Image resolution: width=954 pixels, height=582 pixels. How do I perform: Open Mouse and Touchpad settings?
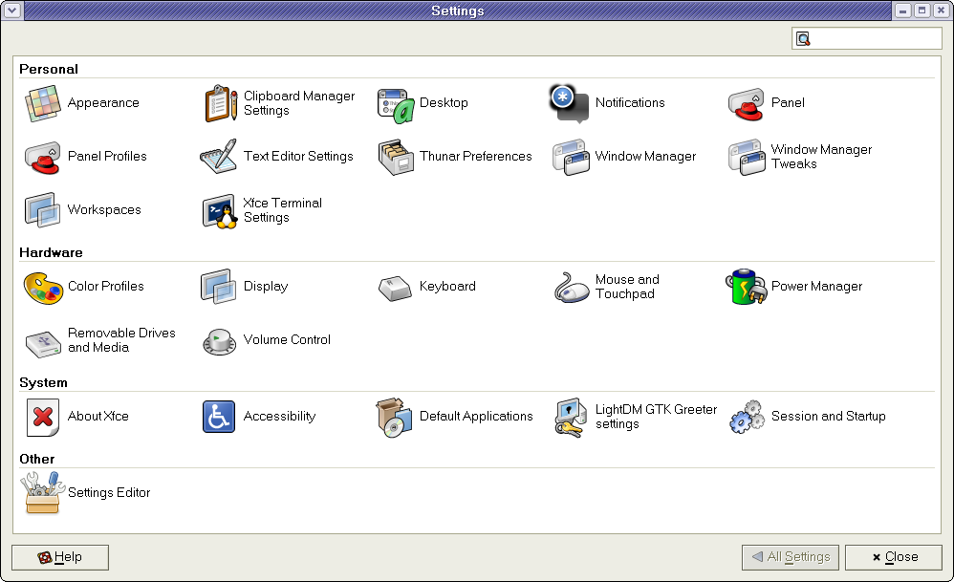(570, 287)
